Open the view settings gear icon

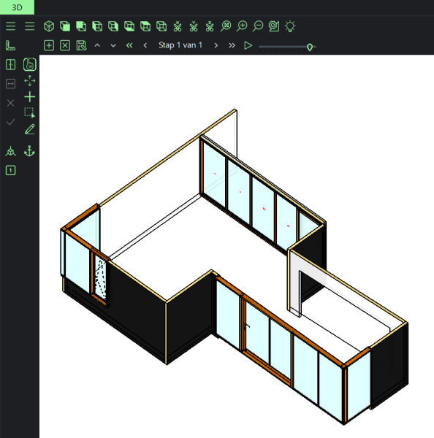(x=274, y=26)
